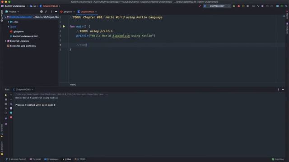Open Search Everywhere magnifier icon
289x162 pixels.
pyautogui.click(x=286, y=6)
